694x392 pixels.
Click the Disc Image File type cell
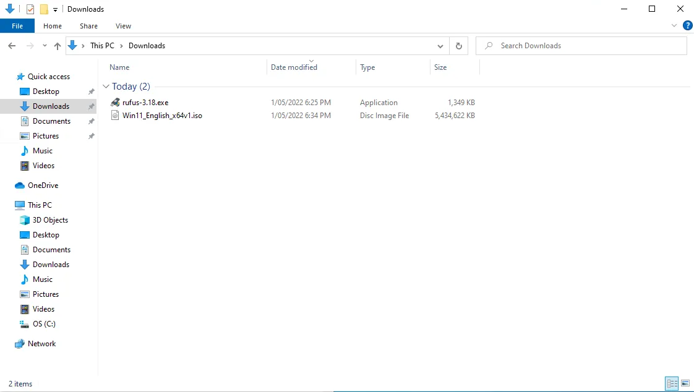(x=384, y=116)
